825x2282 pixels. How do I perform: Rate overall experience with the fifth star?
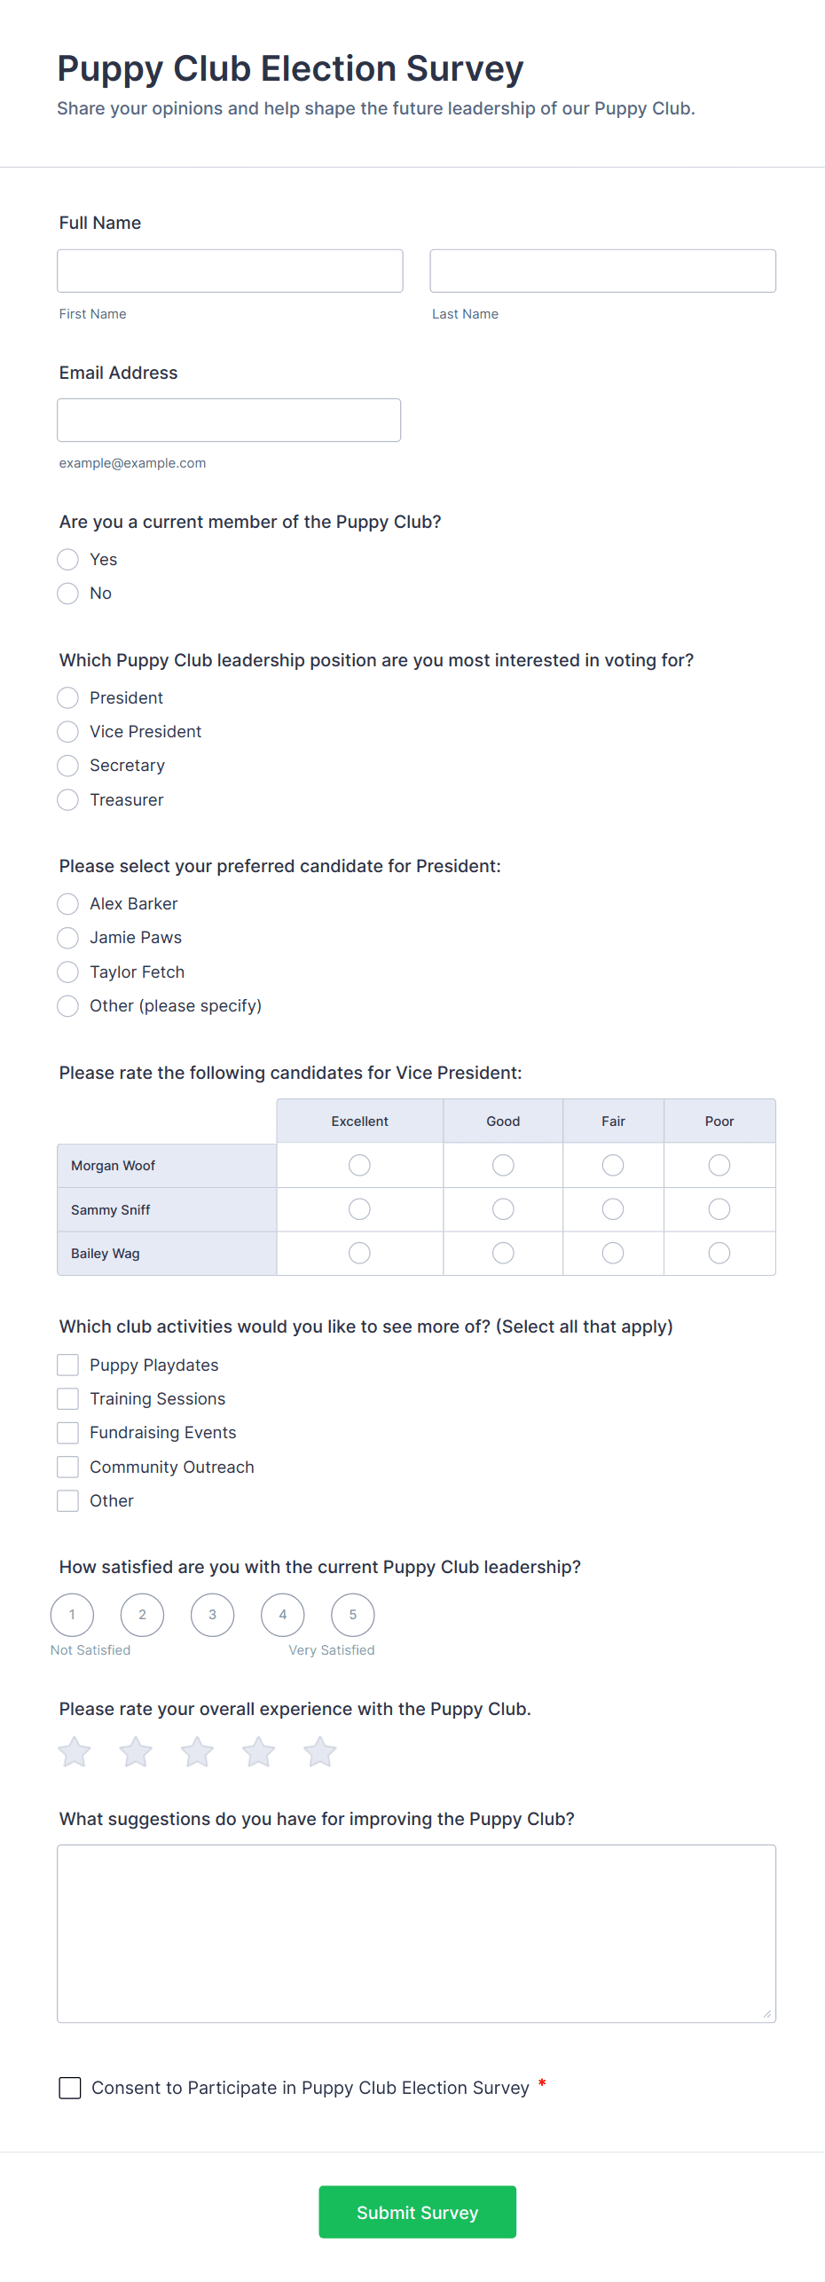[319, 1752]
